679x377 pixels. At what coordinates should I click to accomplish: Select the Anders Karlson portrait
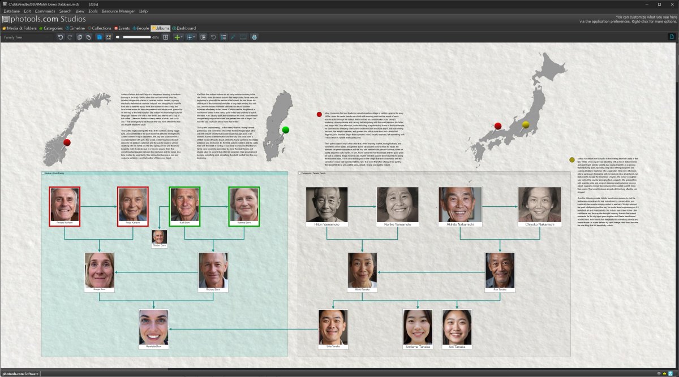[65, 206]
